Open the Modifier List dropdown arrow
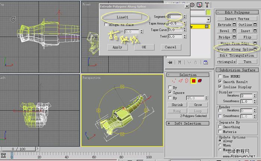This screenshot has width=261, height=161. click(208, 20)
